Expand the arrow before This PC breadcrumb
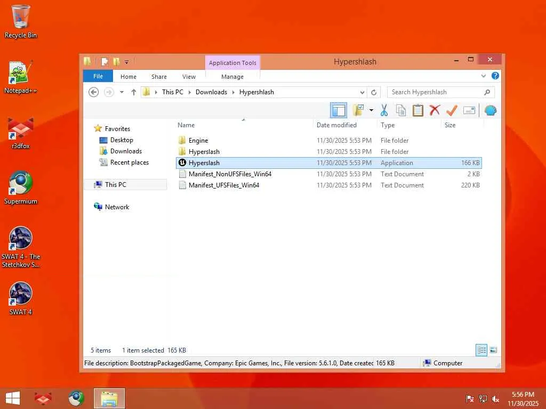Screen dimensions: 546x409 point(156,92)
